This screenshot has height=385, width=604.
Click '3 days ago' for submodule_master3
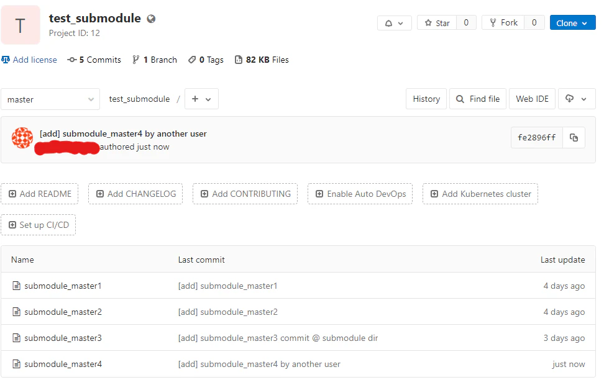(x=564, y=338)
